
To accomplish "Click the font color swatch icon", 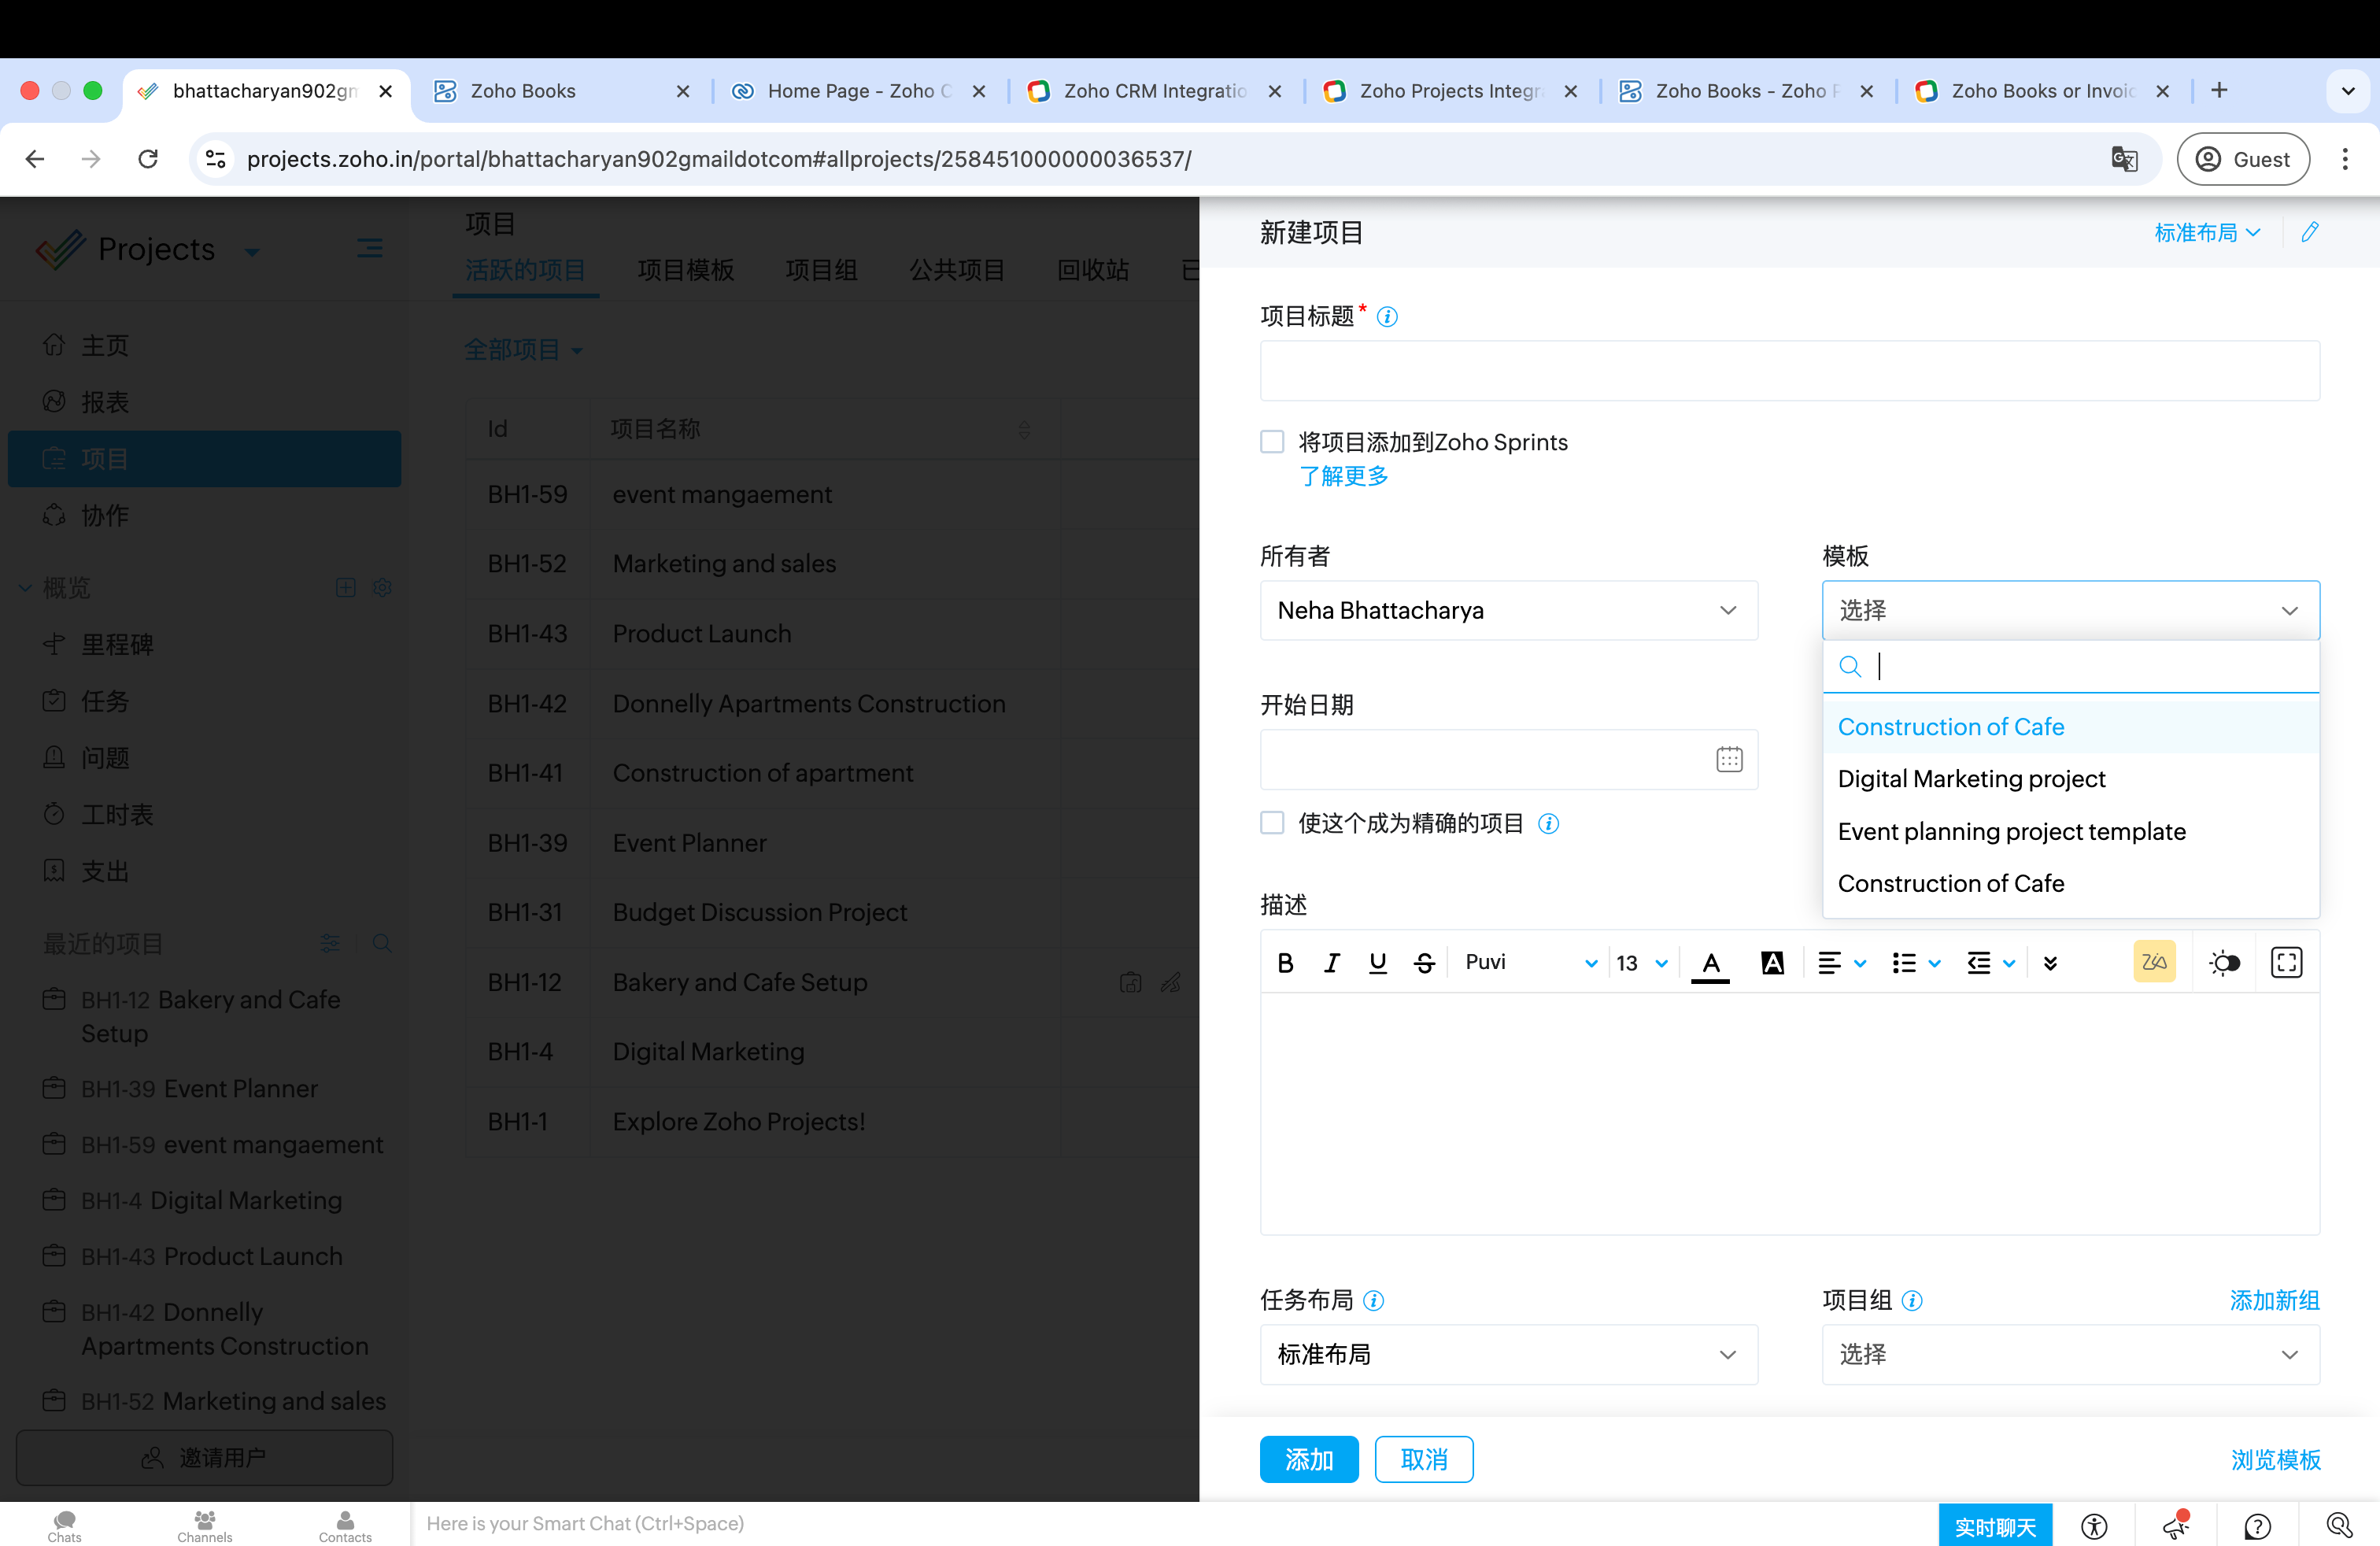I will 1710,963.
